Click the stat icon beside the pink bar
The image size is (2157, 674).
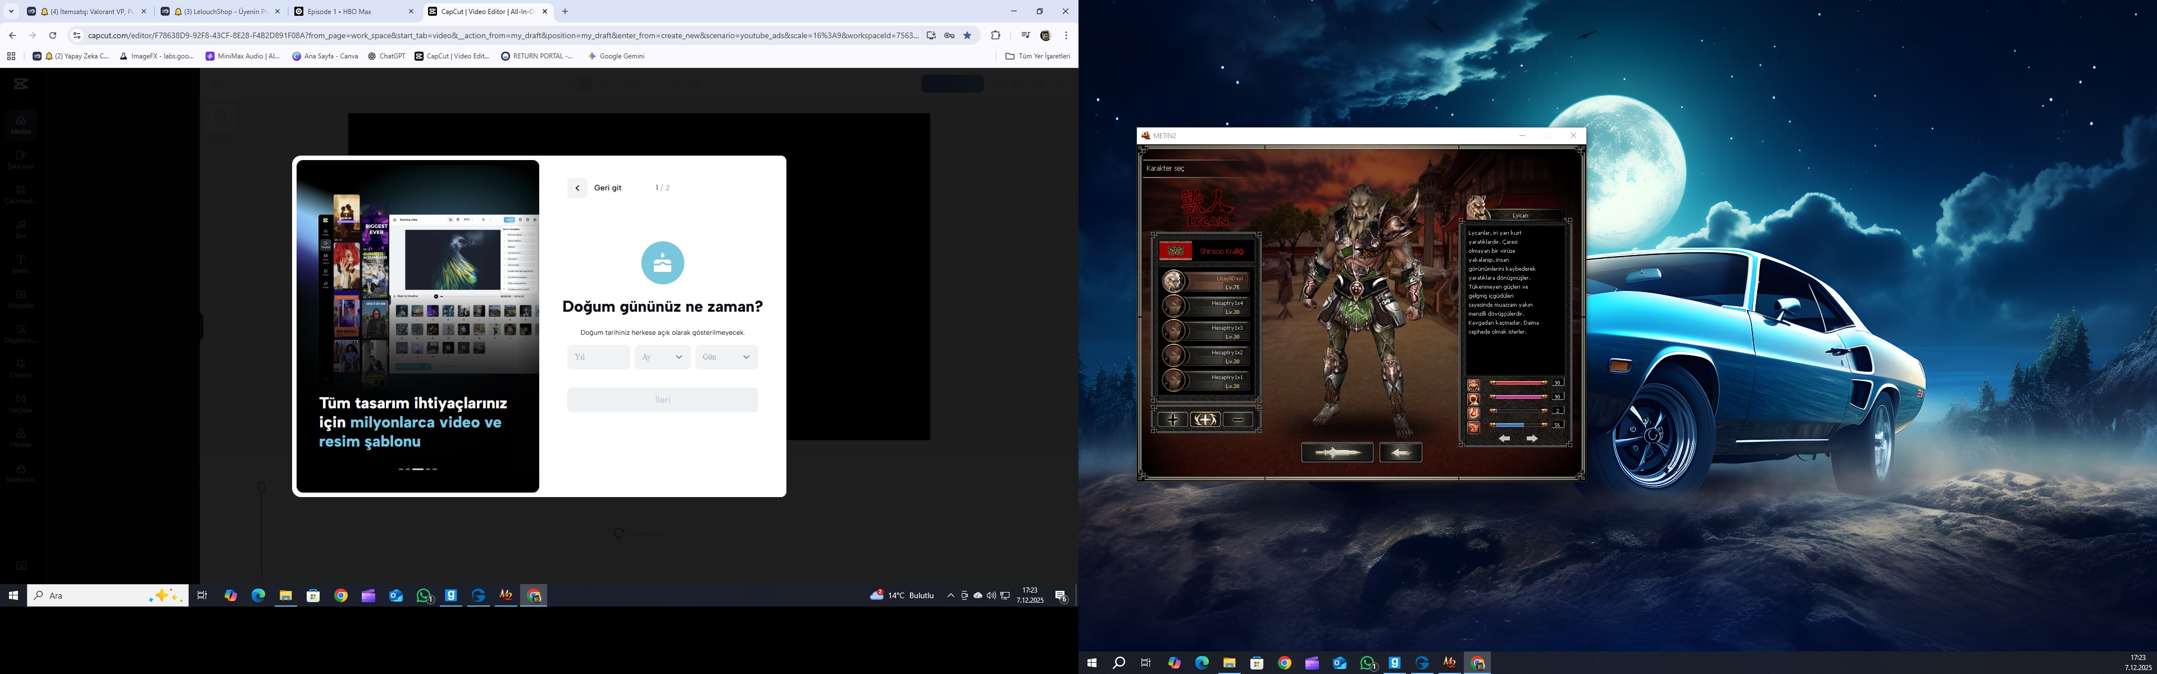click(x=1474, y=399)
